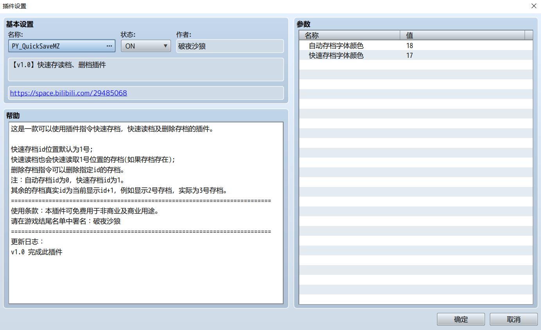Click the 值 column header in parameters
541x330 pixels.
tap(462, 36)
